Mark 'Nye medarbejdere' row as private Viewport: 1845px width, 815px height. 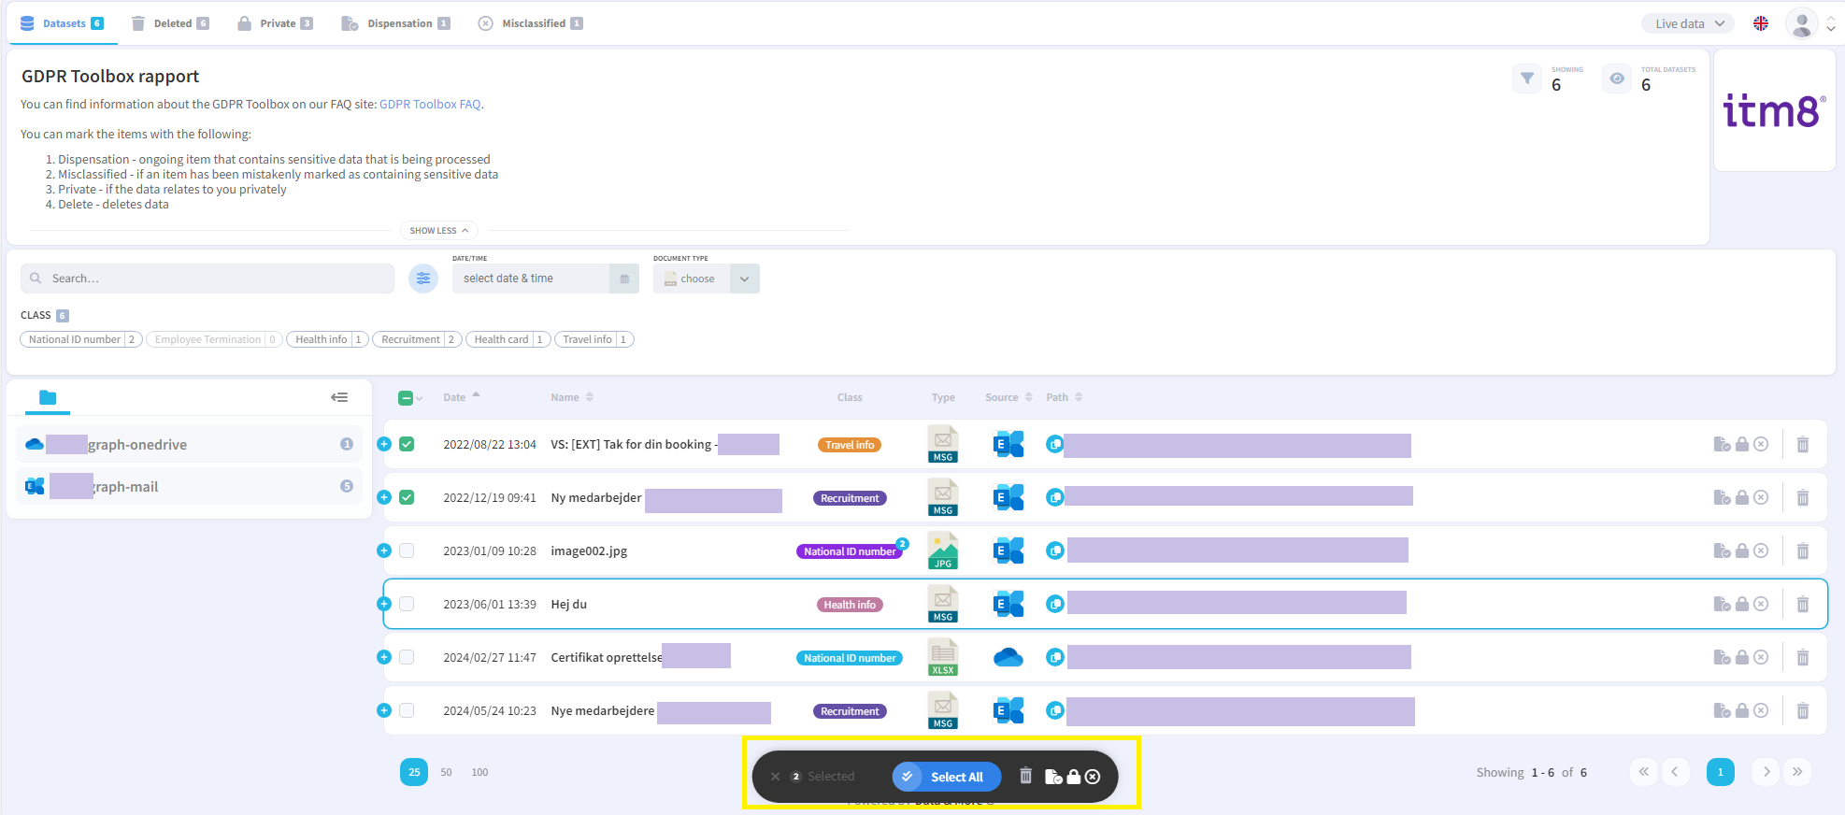1742,711
